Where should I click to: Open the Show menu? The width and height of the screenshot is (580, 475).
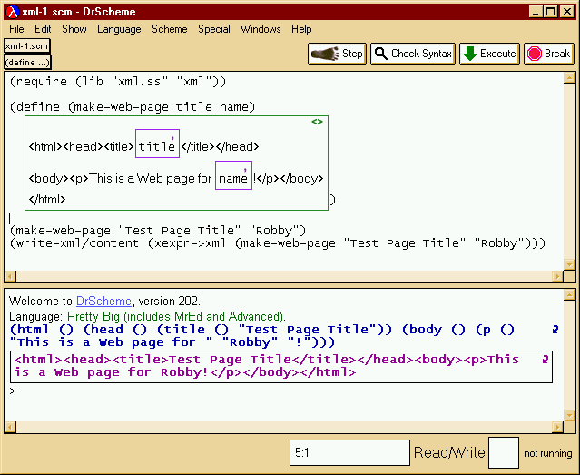pos(74,29)
